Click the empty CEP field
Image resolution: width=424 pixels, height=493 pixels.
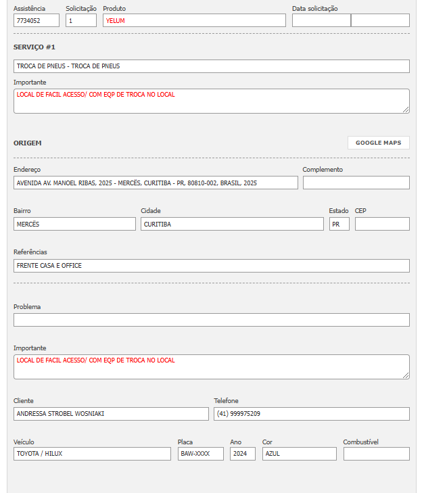pos(382,224)
